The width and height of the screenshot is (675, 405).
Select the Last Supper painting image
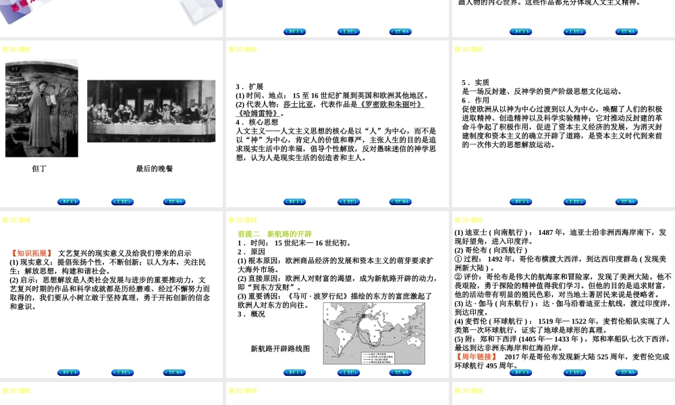[x=151, y=111]
